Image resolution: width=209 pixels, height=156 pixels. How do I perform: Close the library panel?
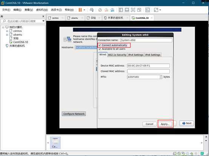43,16
